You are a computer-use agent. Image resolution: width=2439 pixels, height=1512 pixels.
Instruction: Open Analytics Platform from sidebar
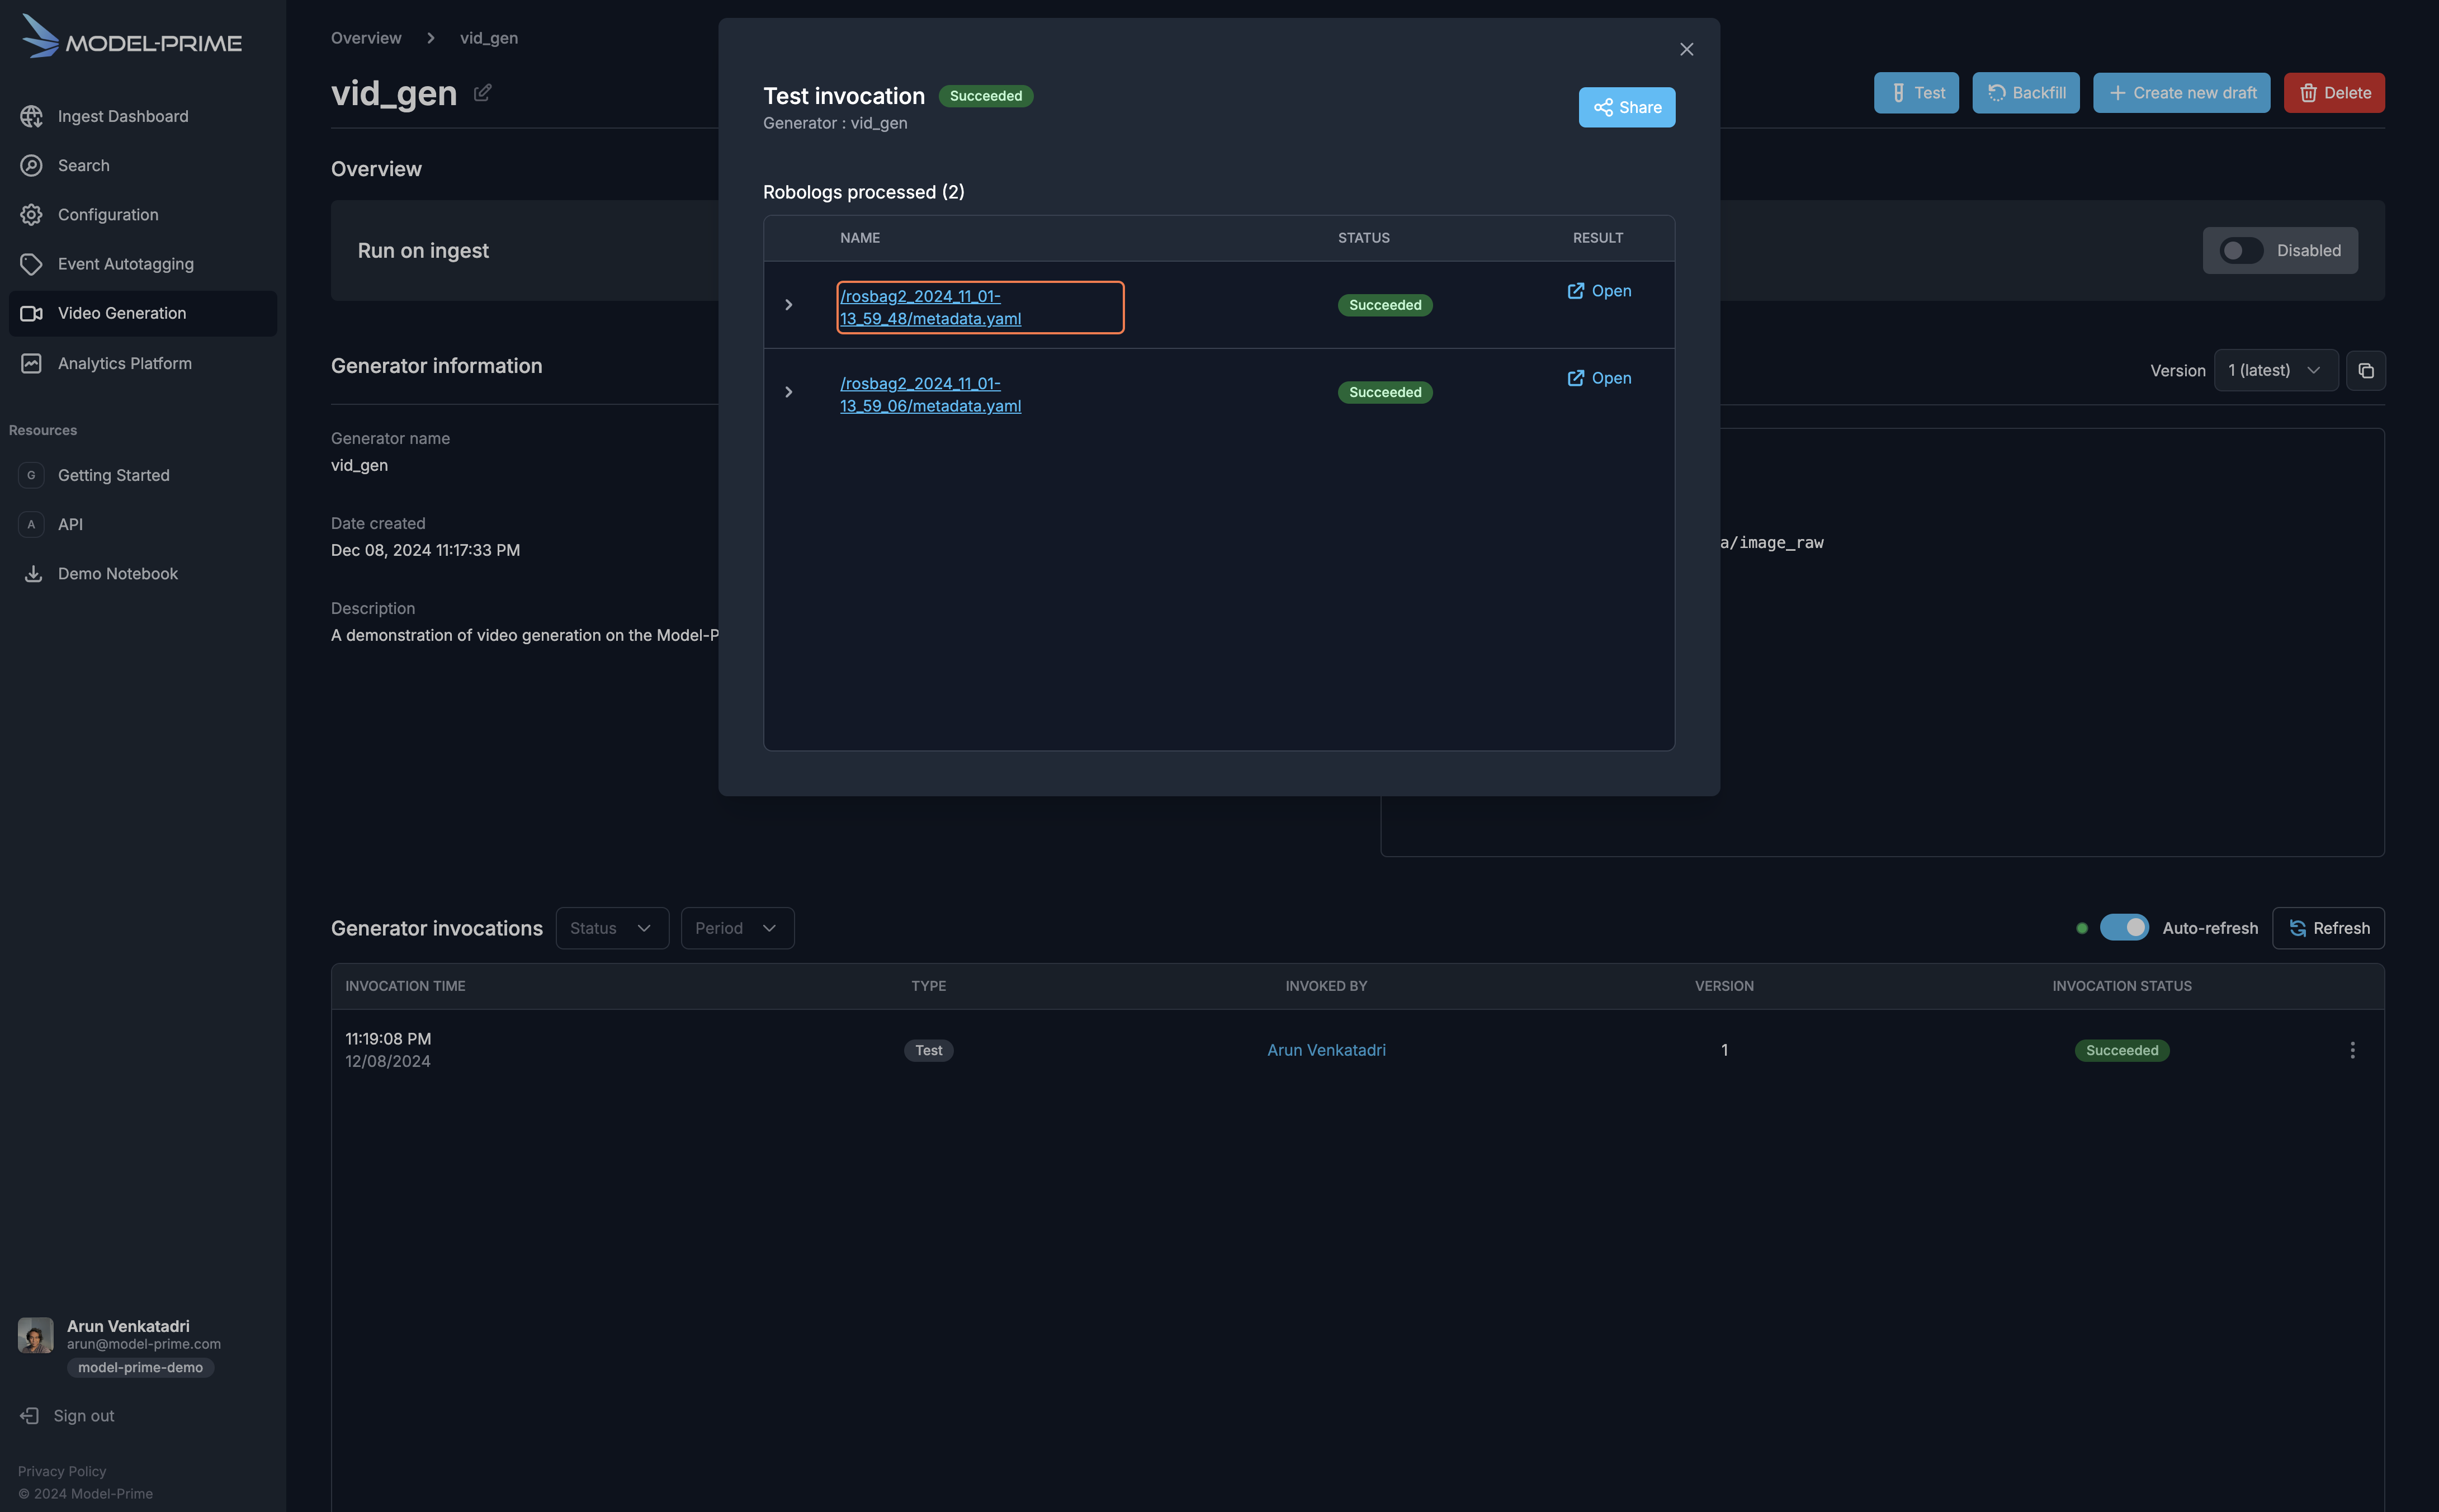click(143, 363)
